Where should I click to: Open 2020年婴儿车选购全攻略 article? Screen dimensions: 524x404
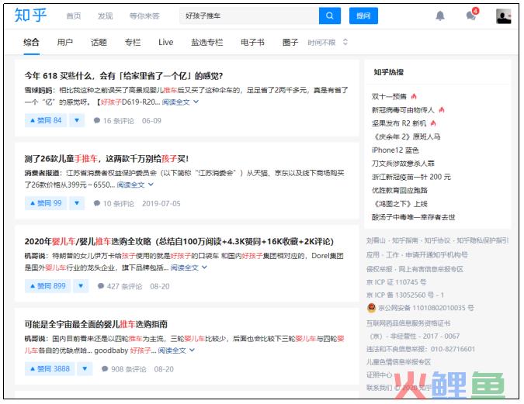click(179, 241)
